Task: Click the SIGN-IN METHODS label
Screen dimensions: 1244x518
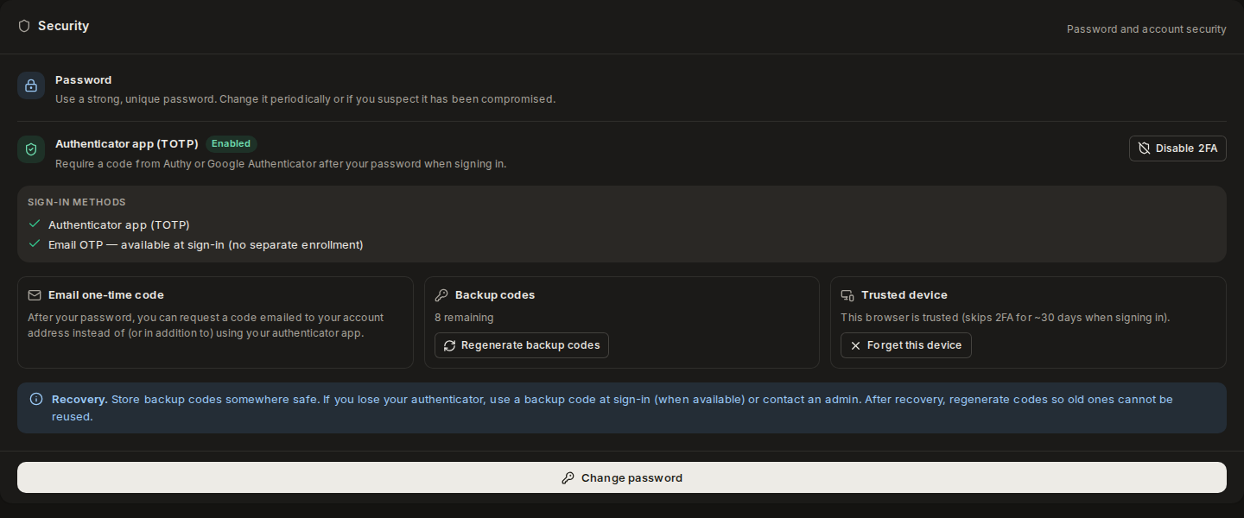Action: [77, 202]
